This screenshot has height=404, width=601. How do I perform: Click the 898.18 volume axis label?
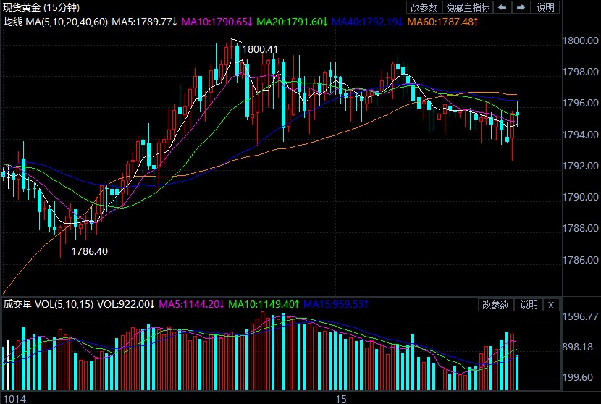[x=577, y=347]
